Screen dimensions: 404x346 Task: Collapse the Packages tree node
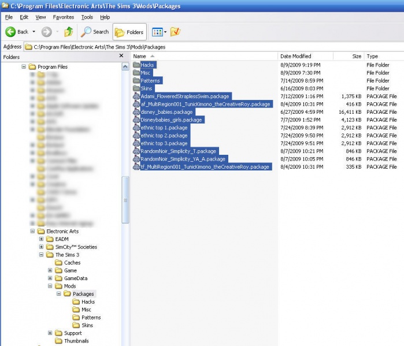pos(59,294)
